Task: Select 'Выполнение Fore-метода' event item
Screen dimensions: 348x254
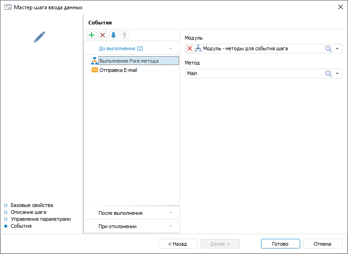Action: (129, 61)
